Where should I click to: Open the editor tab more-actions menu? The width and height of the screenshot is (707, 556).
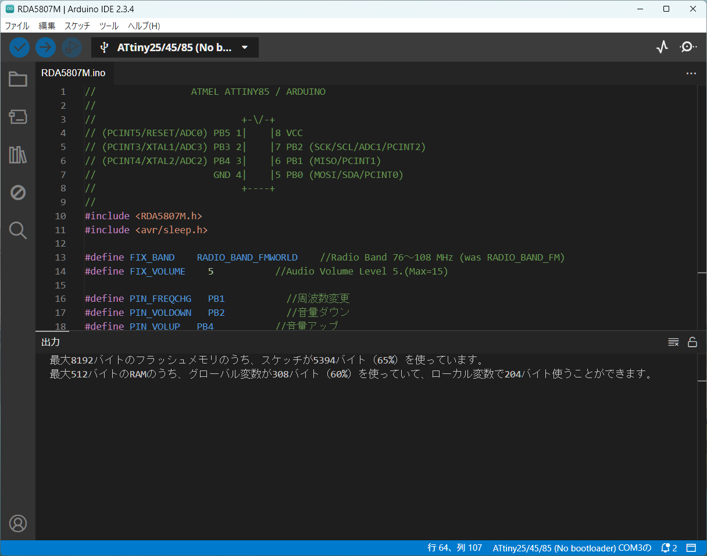(x=691, y=73)
